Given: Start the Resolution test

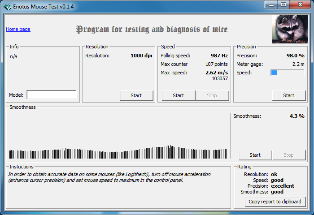Looking at the screenshot, I should point(136,95).
